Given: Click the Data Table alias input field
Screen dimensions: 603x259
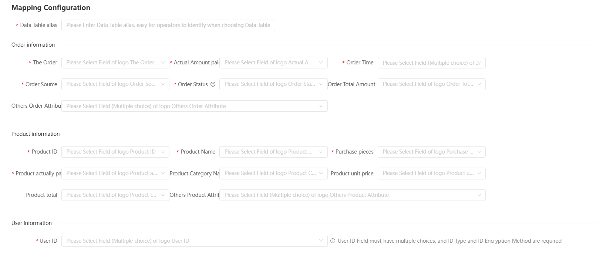Looking at the screenshot, I should 168,25.
